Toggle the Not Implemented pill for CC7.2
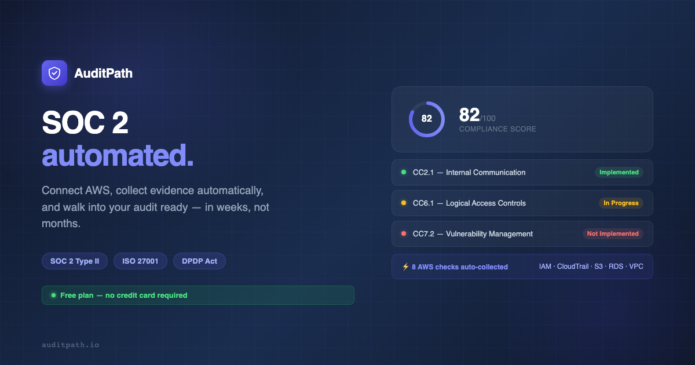This screenshot has height=365, width=695. [613, 233]
